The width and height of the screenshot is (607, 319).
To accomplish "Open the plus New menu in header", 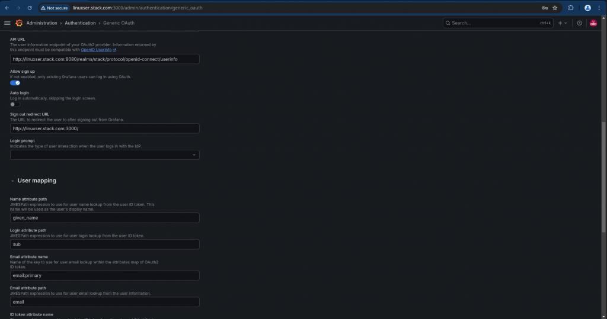I will [x=563, y=23].
